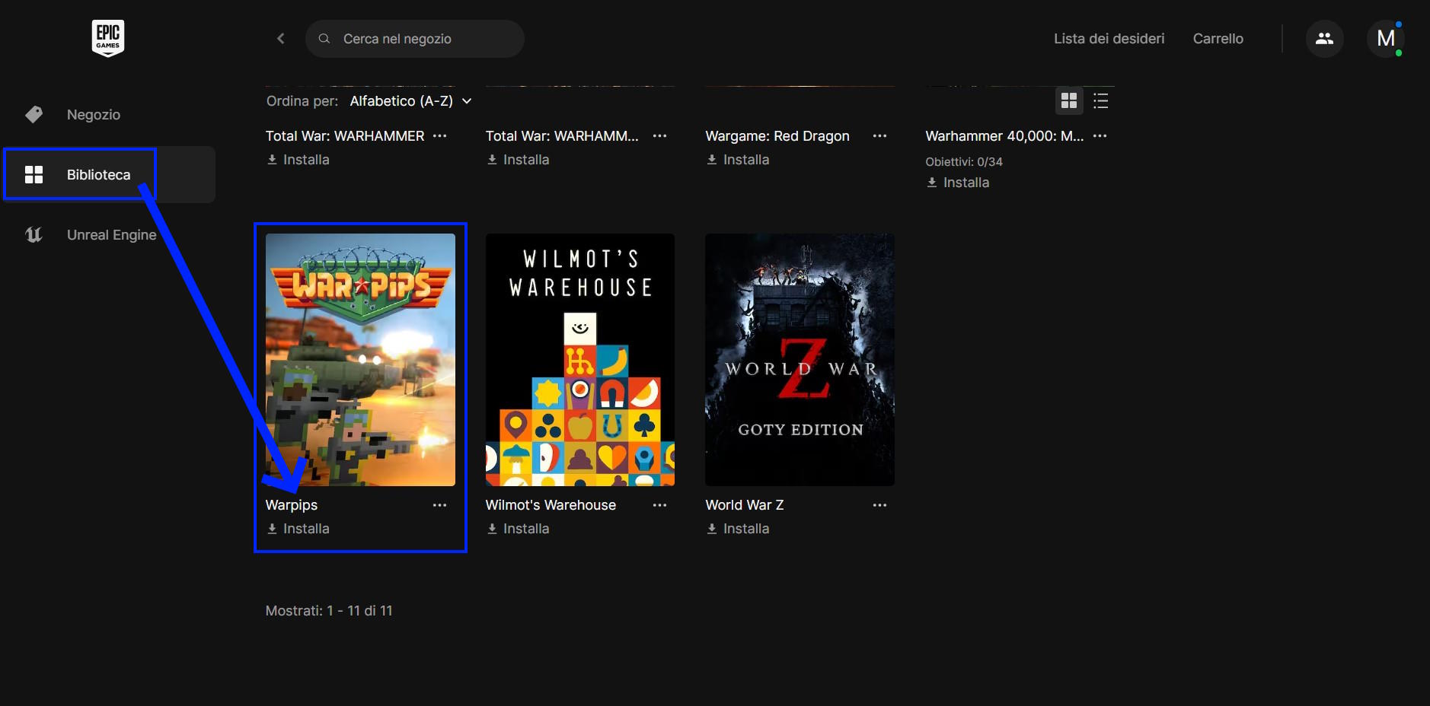Open Lista dei desideri

point(1109,39)
